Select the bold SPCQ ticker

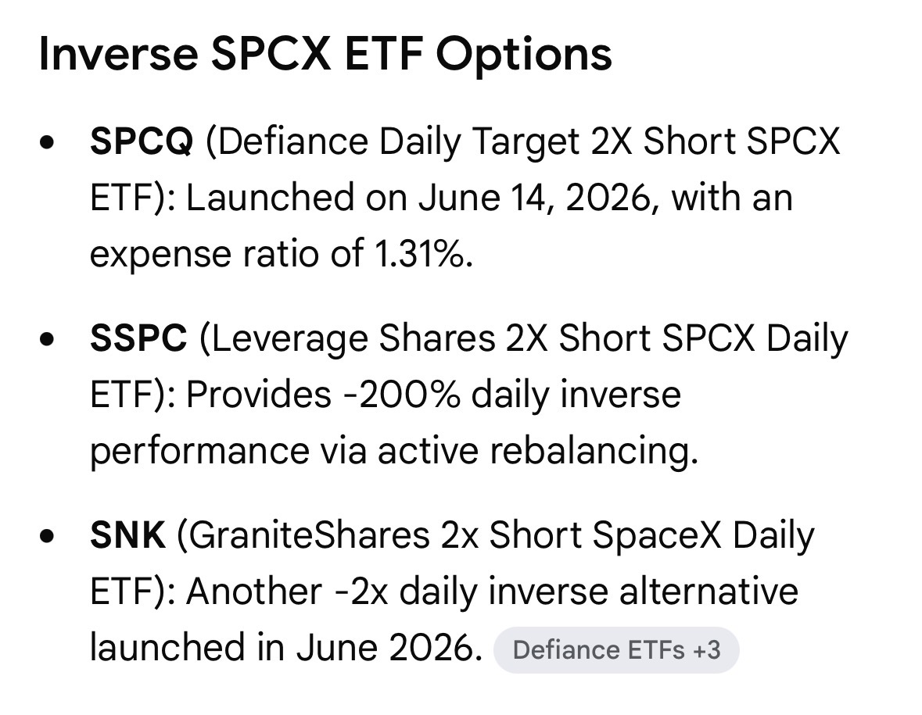(x=141, y=141)
